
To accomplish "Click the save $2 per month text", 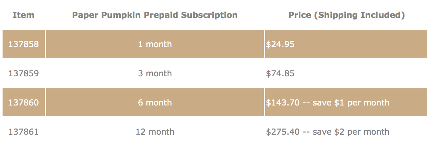I will (x=351, y=132).
